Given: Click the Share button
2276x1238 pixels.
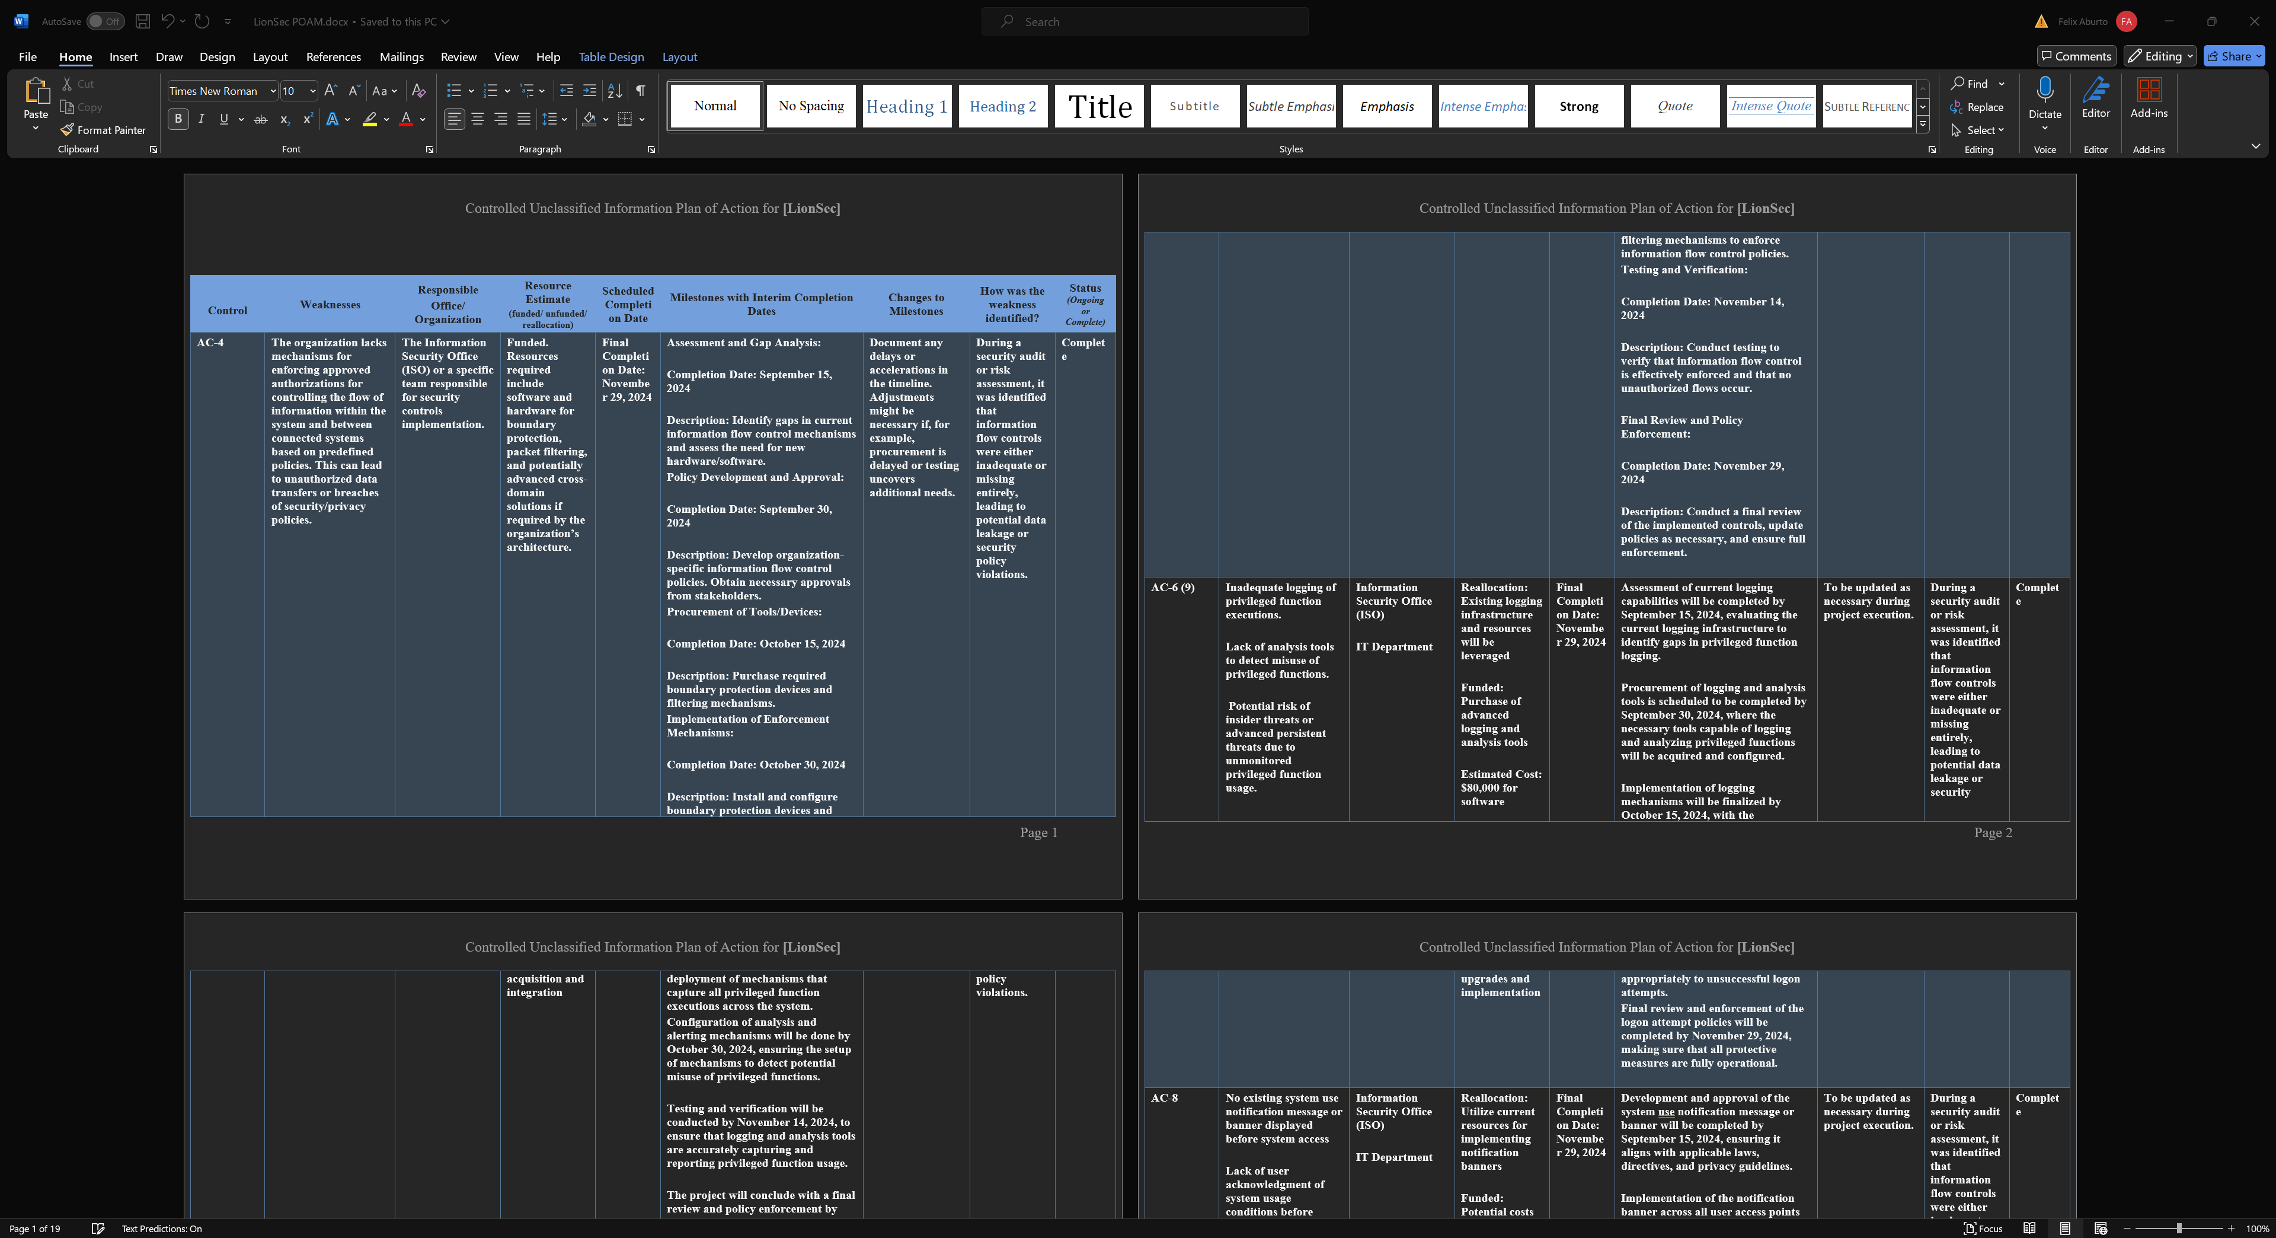Looking at the screenshot, I should (2233, 56).
